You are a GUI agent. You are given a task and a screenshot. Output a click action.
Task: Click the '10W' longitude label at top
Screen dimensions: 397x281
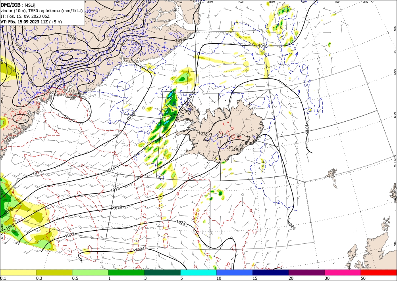pyautogui.click(x=272, y=2)
